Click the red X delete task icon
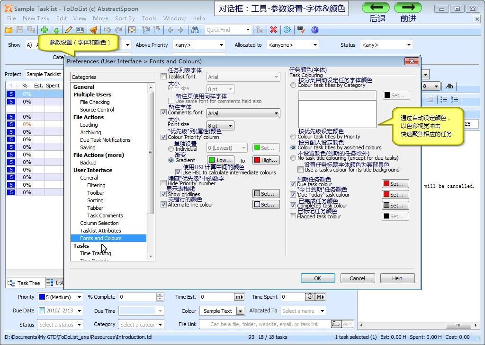This screenshot has width=485, height=345. click(273, 30)
